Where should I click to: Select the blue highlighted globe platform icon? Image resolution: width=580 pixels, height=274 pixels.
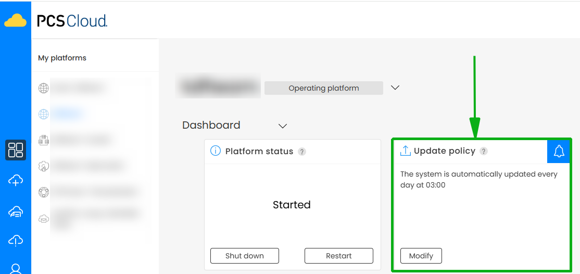point(44,115)
